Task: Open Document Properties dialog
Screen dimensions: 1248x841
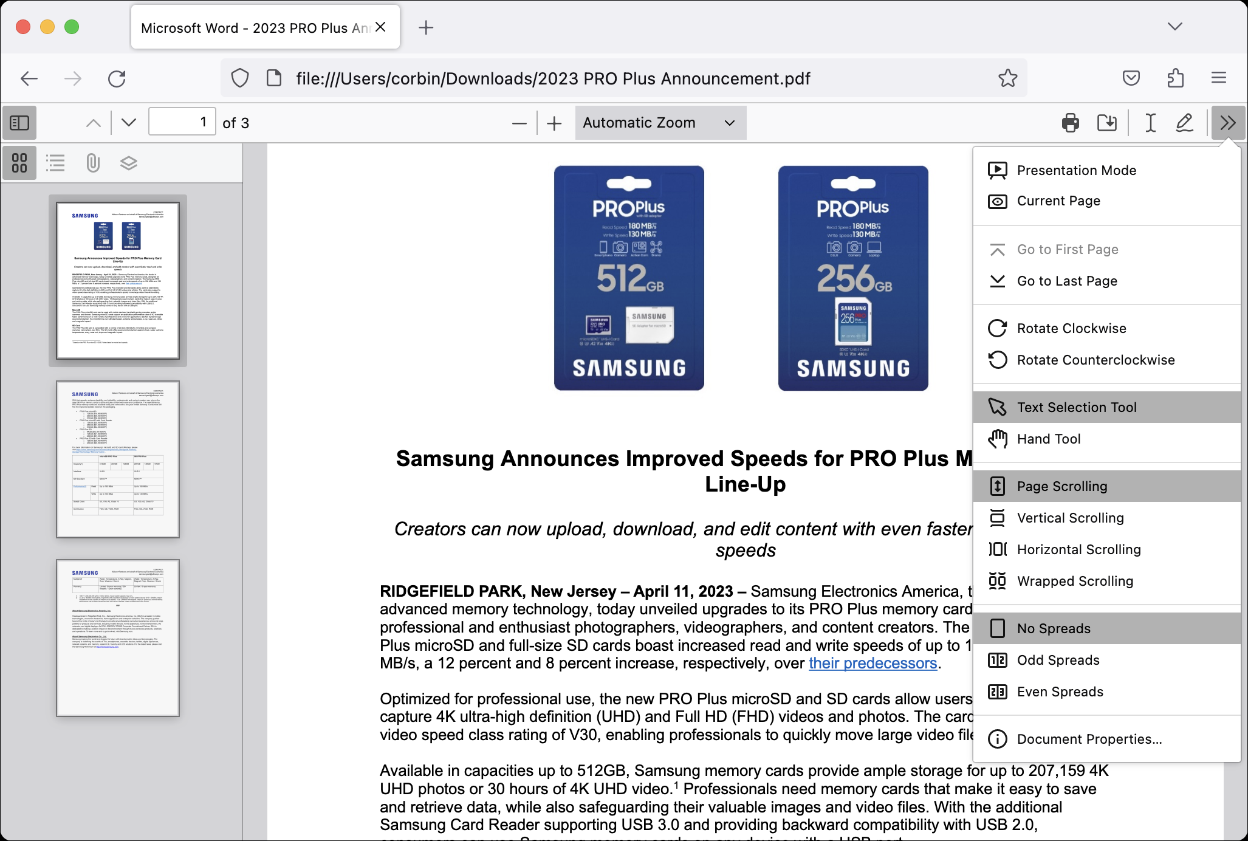Action: [1106, 739]
